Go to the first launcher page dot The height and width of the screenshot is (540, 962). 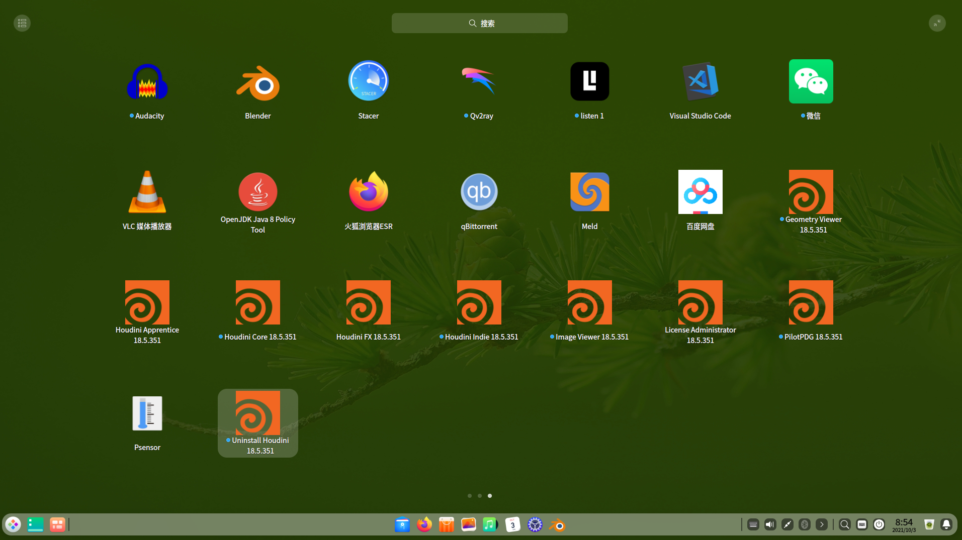point(470,496)
